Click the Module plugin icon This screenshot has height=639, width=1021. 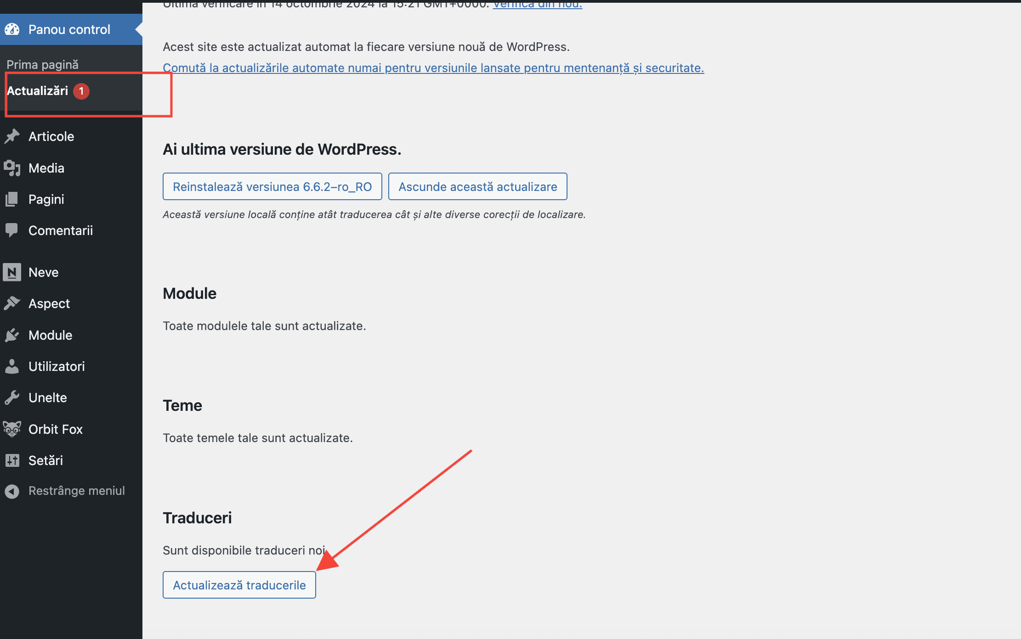tap(12, 335)
